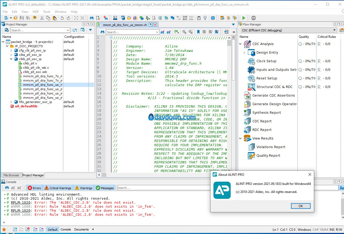Collapse the CDC Analysis flow group
The height and width of the screenshot is (234, 344).
(x=240, y=44)
